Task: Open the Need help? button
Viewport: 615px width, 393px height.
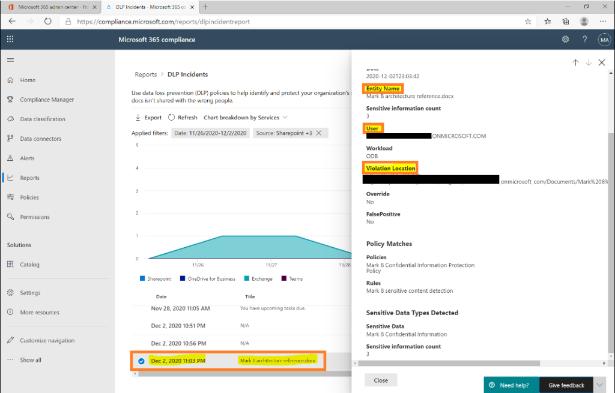Action: tap(512, 385)
